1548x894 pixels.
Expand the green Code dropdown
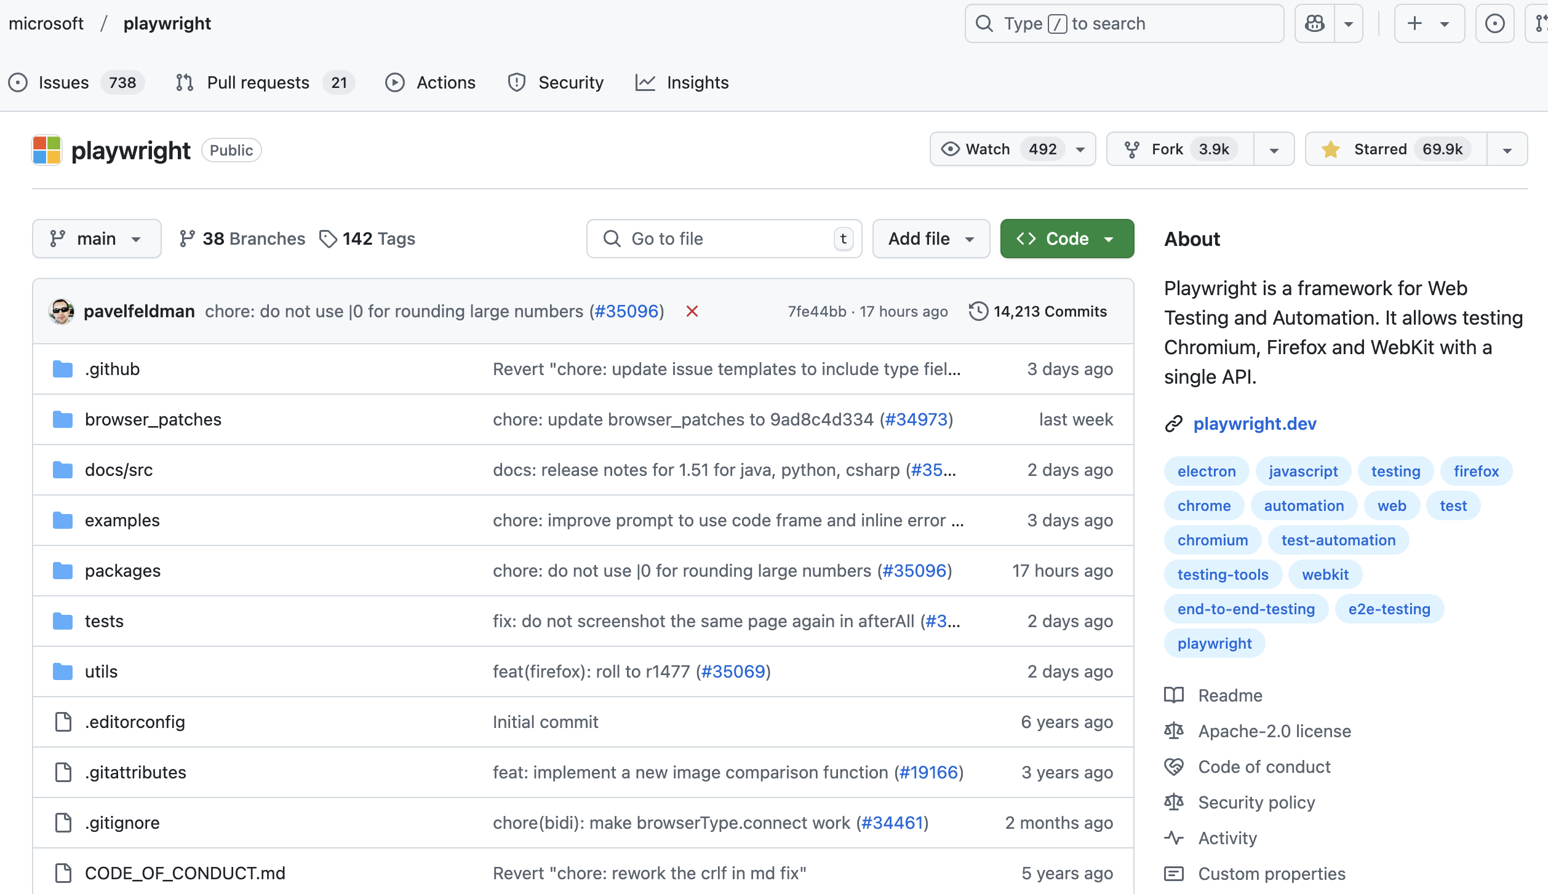tap(1067, 239)
